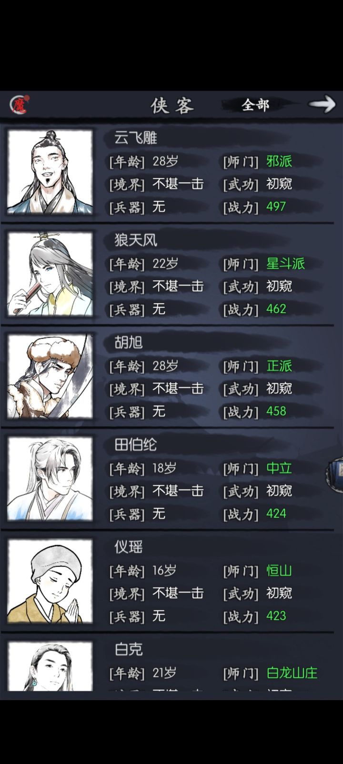Tap 田伯纶's portrait
This screenshot has height=764, width=343.
pyautogui.click(x=50, y=479)
